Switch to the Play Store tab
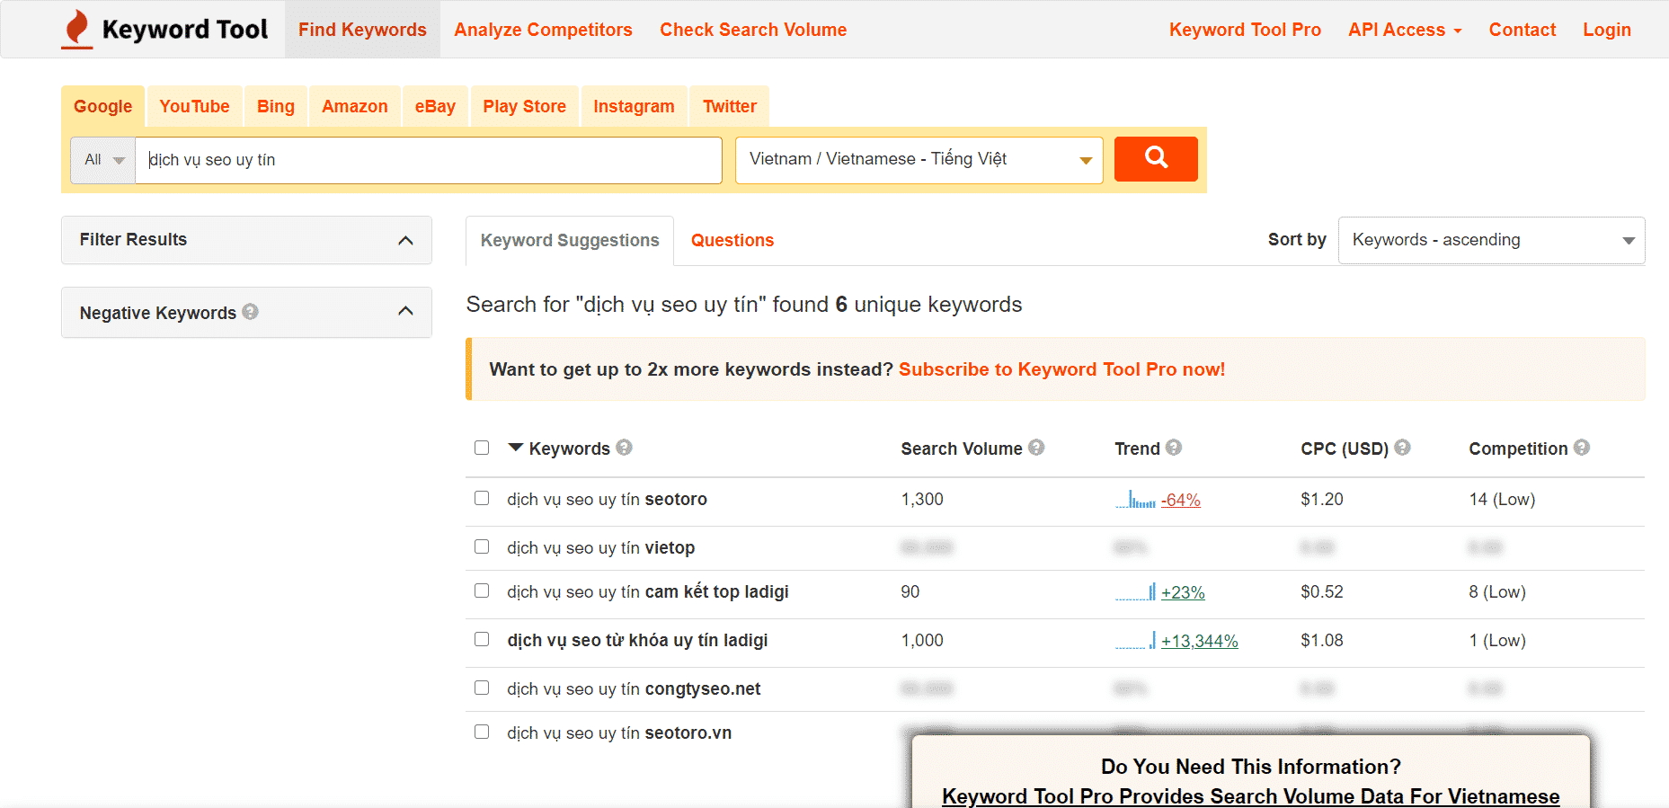The width and height of the screenshot is (1669, 808). (x=525, y=106)
